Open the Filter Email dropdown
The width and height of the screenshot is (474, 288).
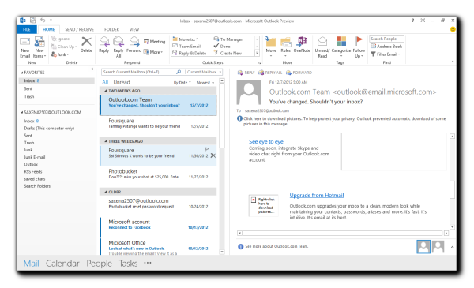386,54
